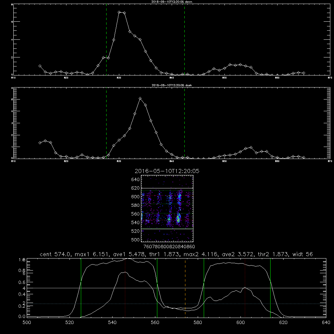Select 'widt 56' in the bottom plot title
The width and height of the screenshot is (334, 334).
pyautogui.click(x=303, y=254)
